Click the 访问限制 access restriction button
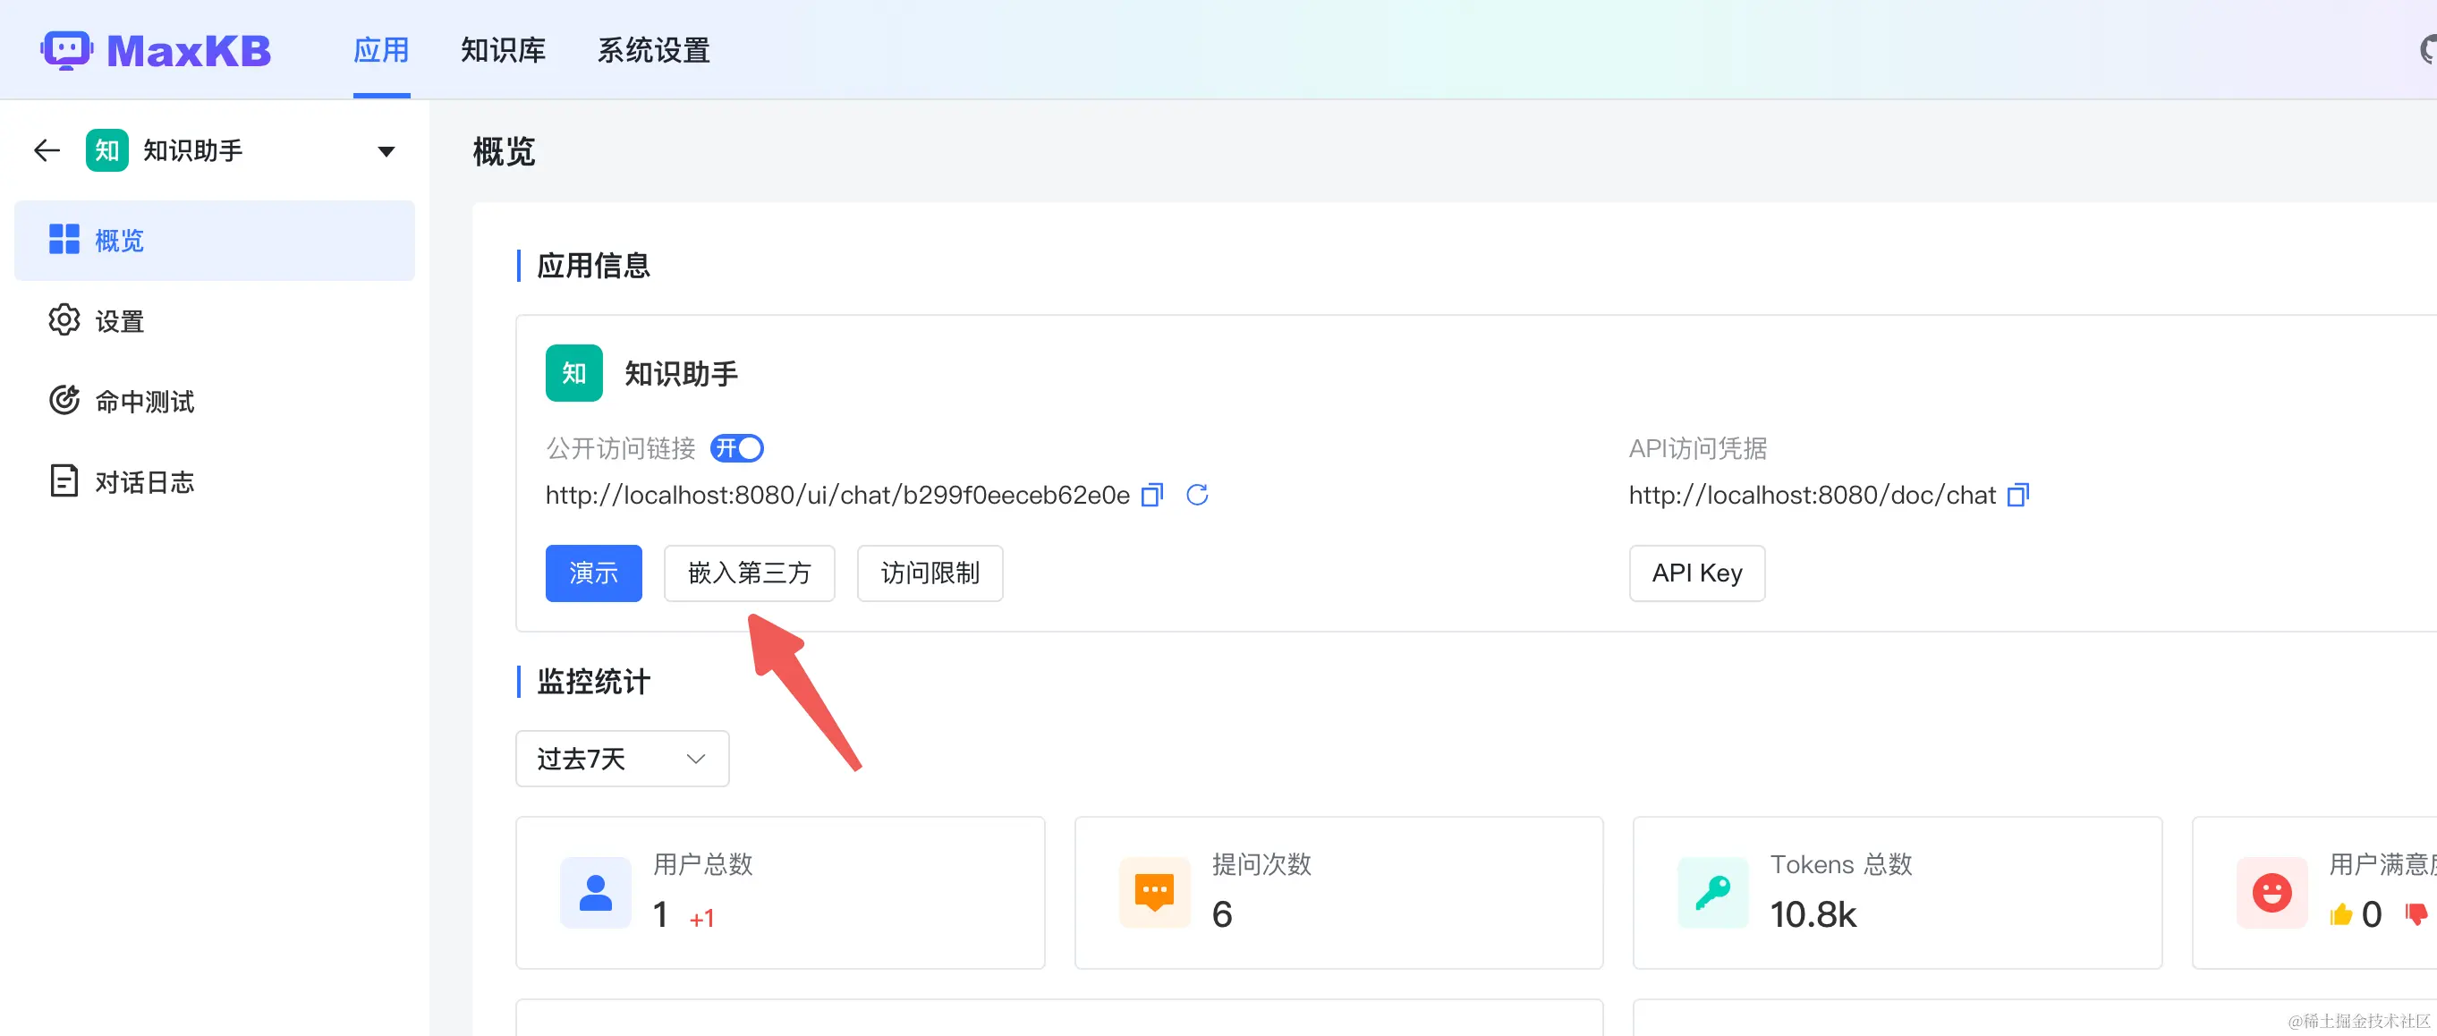This screenshot has width=2437, height=1036. pyautogui.click(x=929, y=573)
